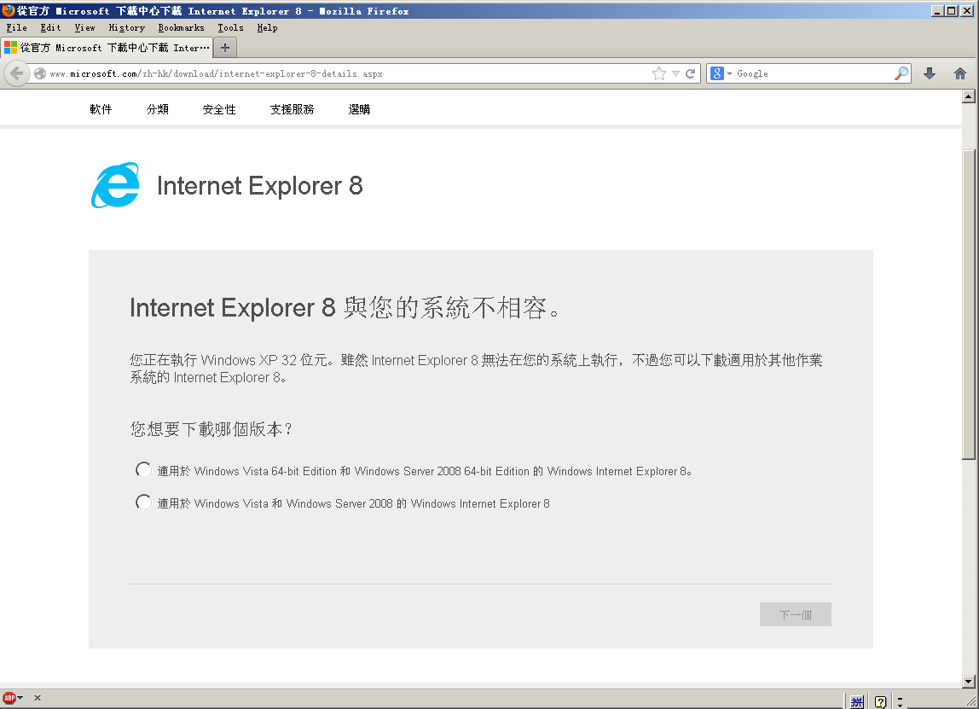Open a new tab with the plus button
Screen dimensions: 979x709
[225, 48]
